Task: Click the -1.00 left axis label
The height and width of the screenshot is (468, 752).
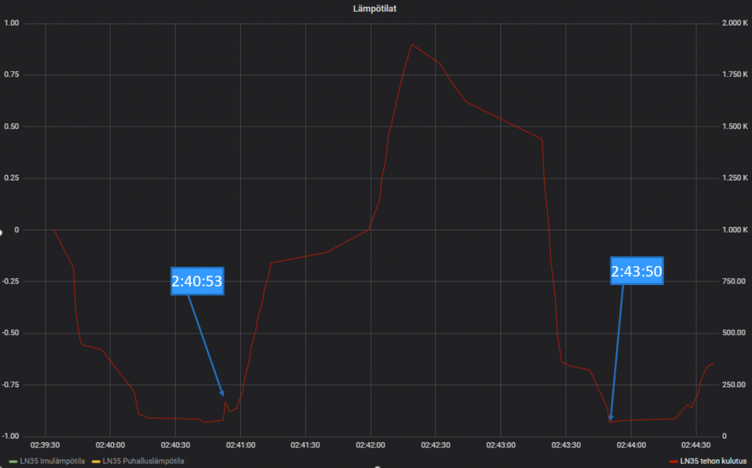Action: [10, 436]
